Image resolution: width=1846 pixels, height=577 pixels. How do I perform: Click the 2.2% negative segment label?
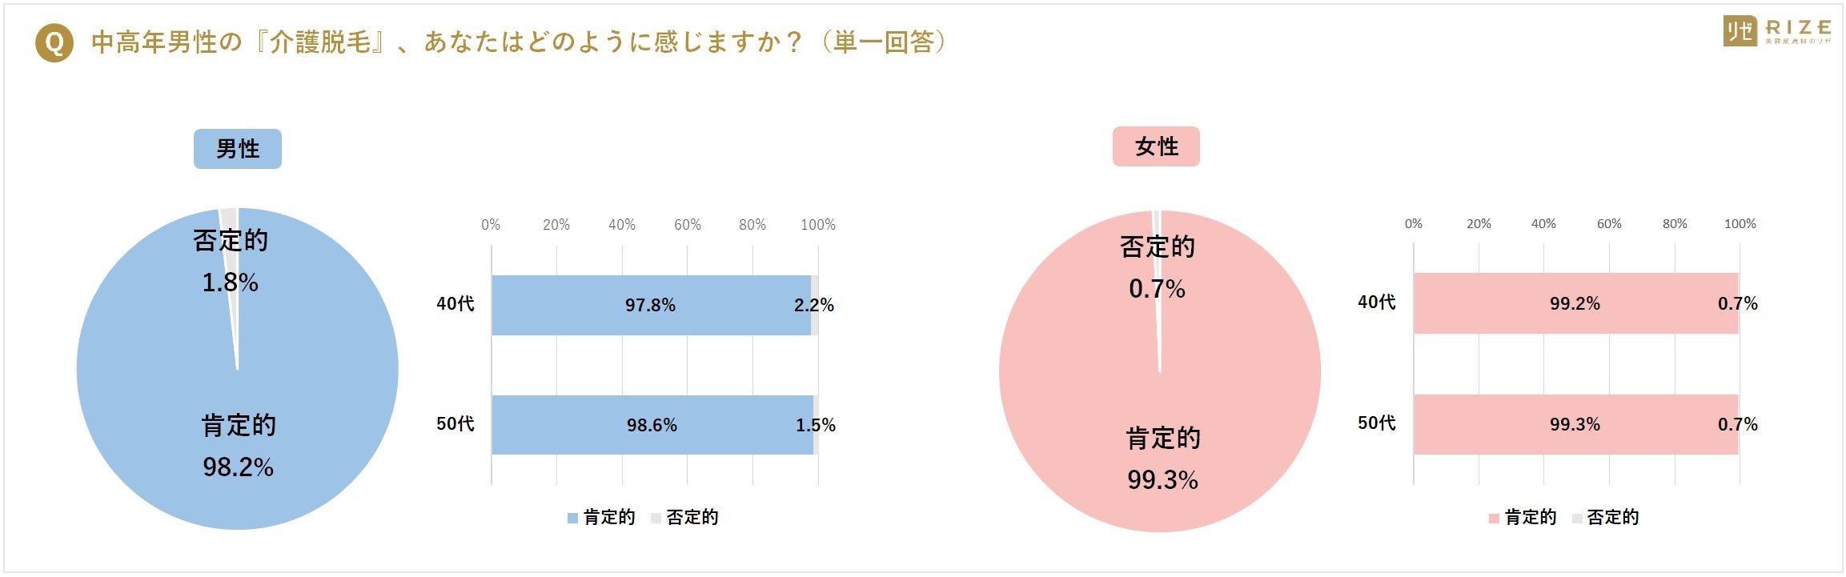click(814, 305)
